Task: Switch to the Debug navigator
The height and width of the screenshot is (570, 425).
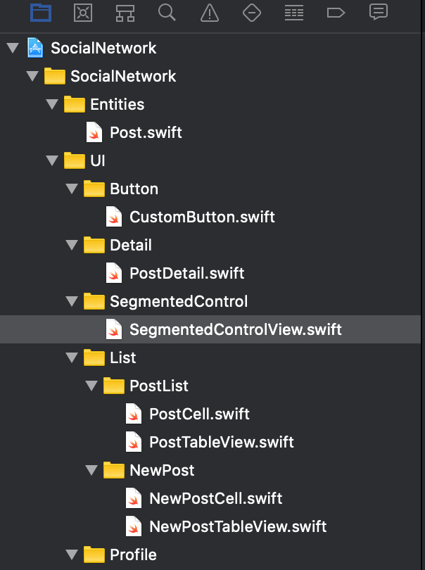Action: pyautogui.click(x=294, y=13)
